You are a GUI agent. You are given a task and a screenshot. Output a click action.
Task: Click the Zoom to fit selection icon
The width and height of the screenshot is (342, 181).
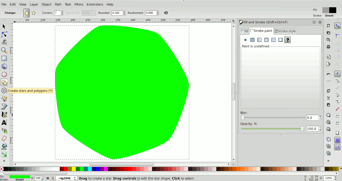(328, 115)
